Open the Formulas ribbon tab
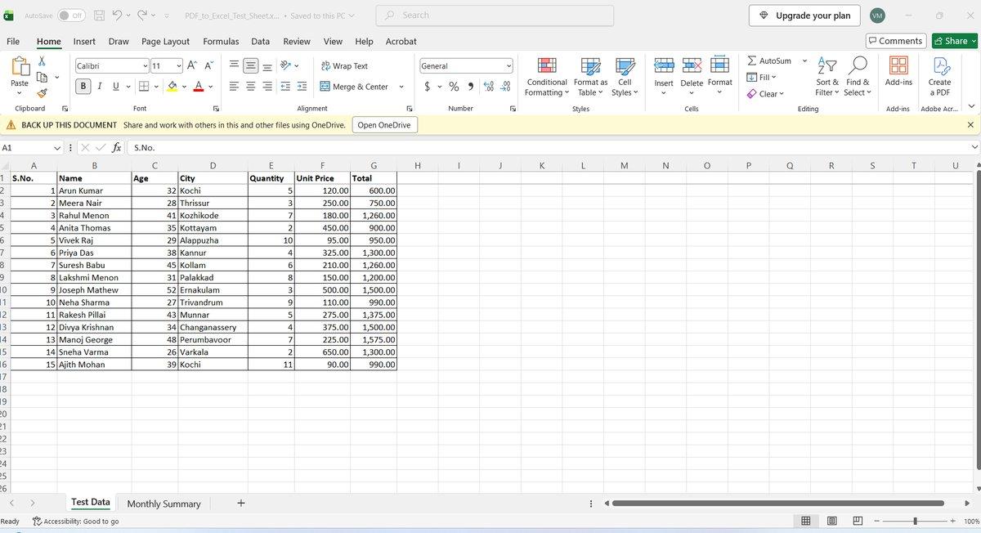Viewport: 981px width, 533px height. point(221,42)
